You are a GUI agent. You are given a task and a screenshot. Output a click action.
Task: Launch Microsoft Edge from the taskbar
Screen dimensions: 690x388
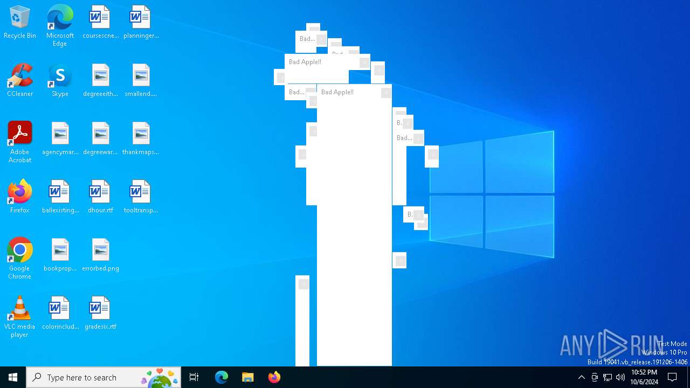point(222,377)
